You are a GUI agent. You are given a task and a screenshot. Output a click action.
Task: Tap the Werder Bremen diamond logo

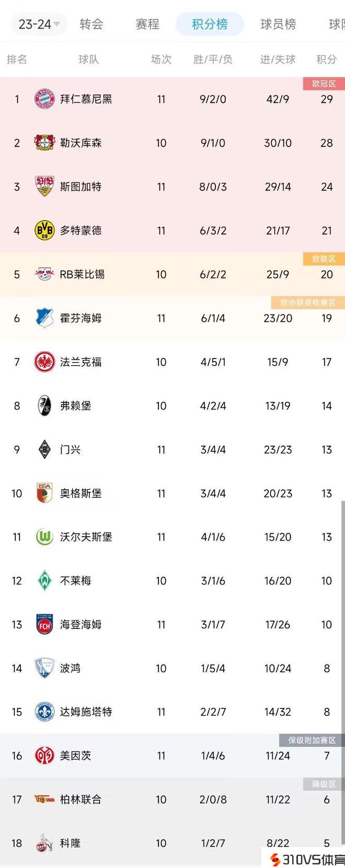click(x=44, y=581)
